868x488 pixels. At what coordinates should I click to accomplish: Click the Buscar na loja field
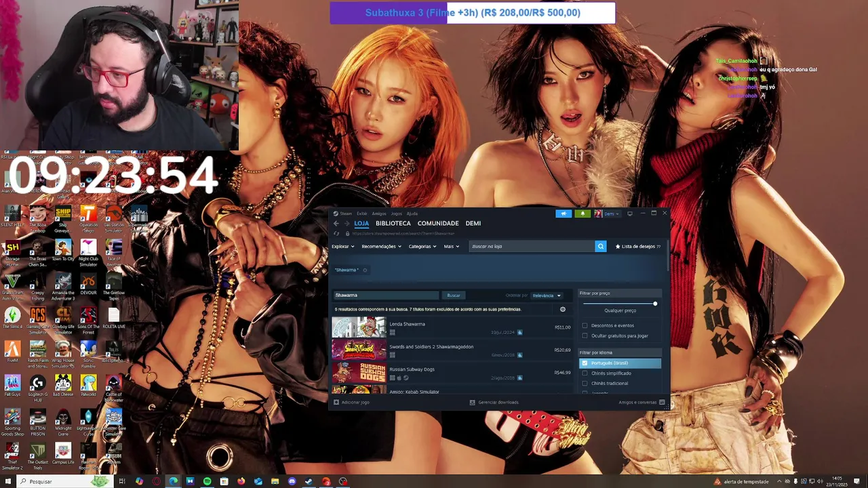pyautogui.click(x=532, y=247)
